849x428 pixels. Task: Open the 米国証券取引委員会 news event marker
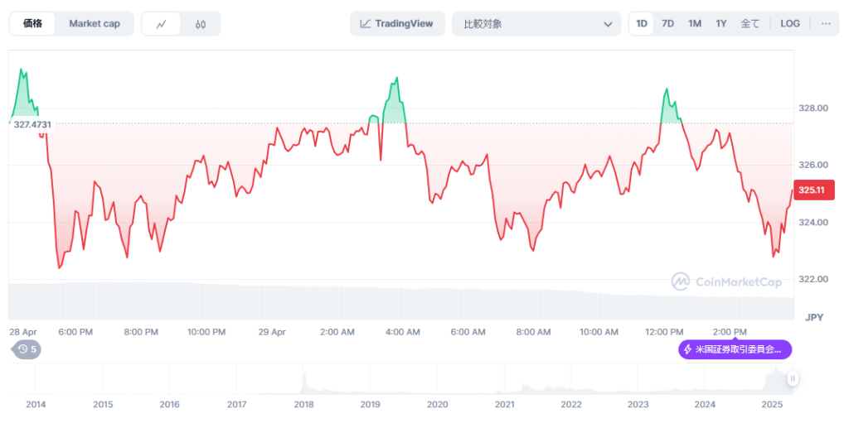(735, 349)
